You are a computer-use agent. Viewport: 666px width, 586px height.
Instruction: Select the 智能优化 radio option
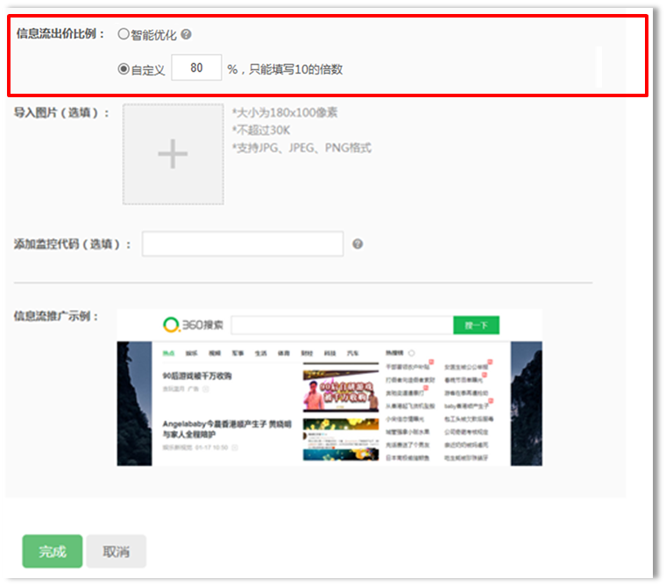124,34
